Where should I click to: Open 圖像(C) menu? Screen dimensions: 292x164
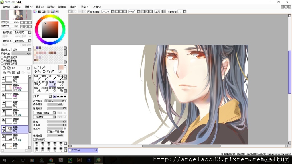(29, 7)
